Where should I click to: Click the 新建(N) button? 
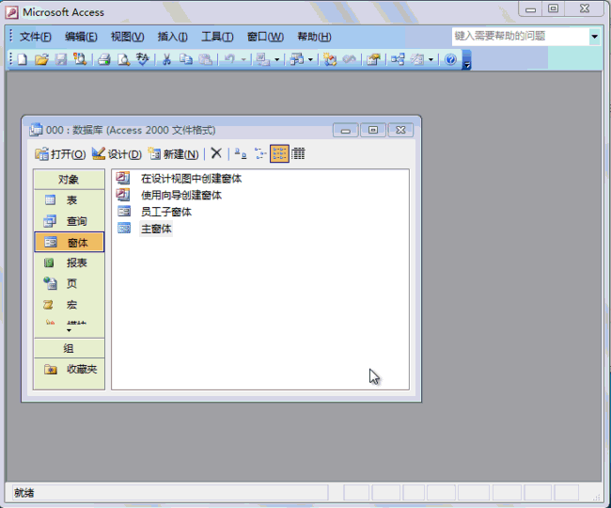pyautogui.click(x=173, y=154)
